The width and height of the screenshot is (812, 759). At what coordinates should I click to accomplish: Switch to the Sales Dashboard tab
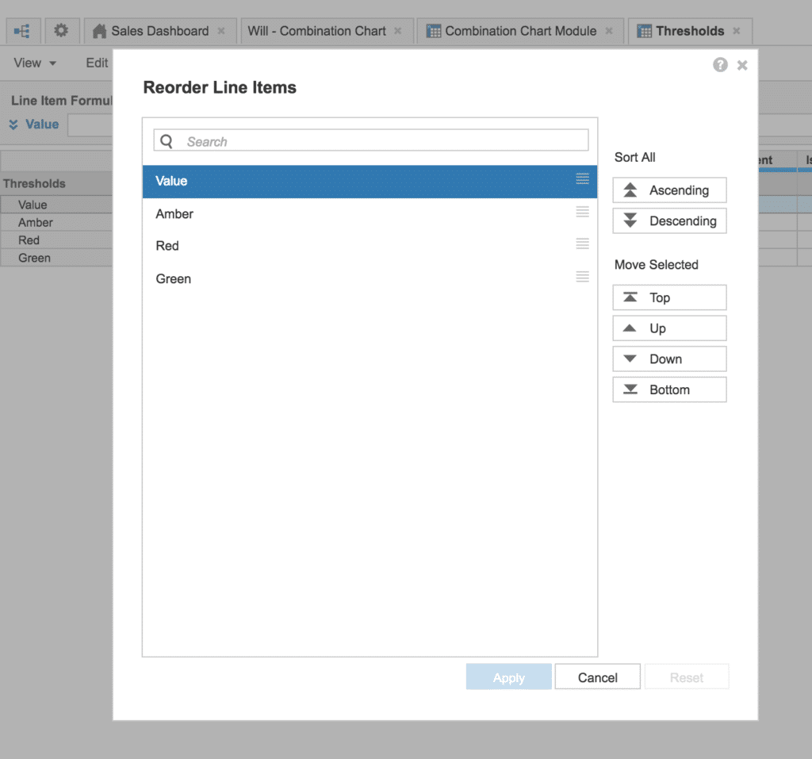pyautogui.click(x=160, y=31)
